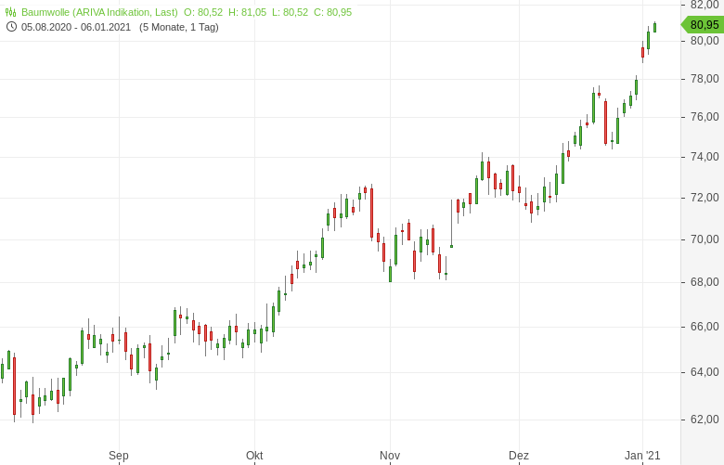This screenshot has width=724, height=465.
Task: Click the Okt month label on time axis
Action: (254, 456)
